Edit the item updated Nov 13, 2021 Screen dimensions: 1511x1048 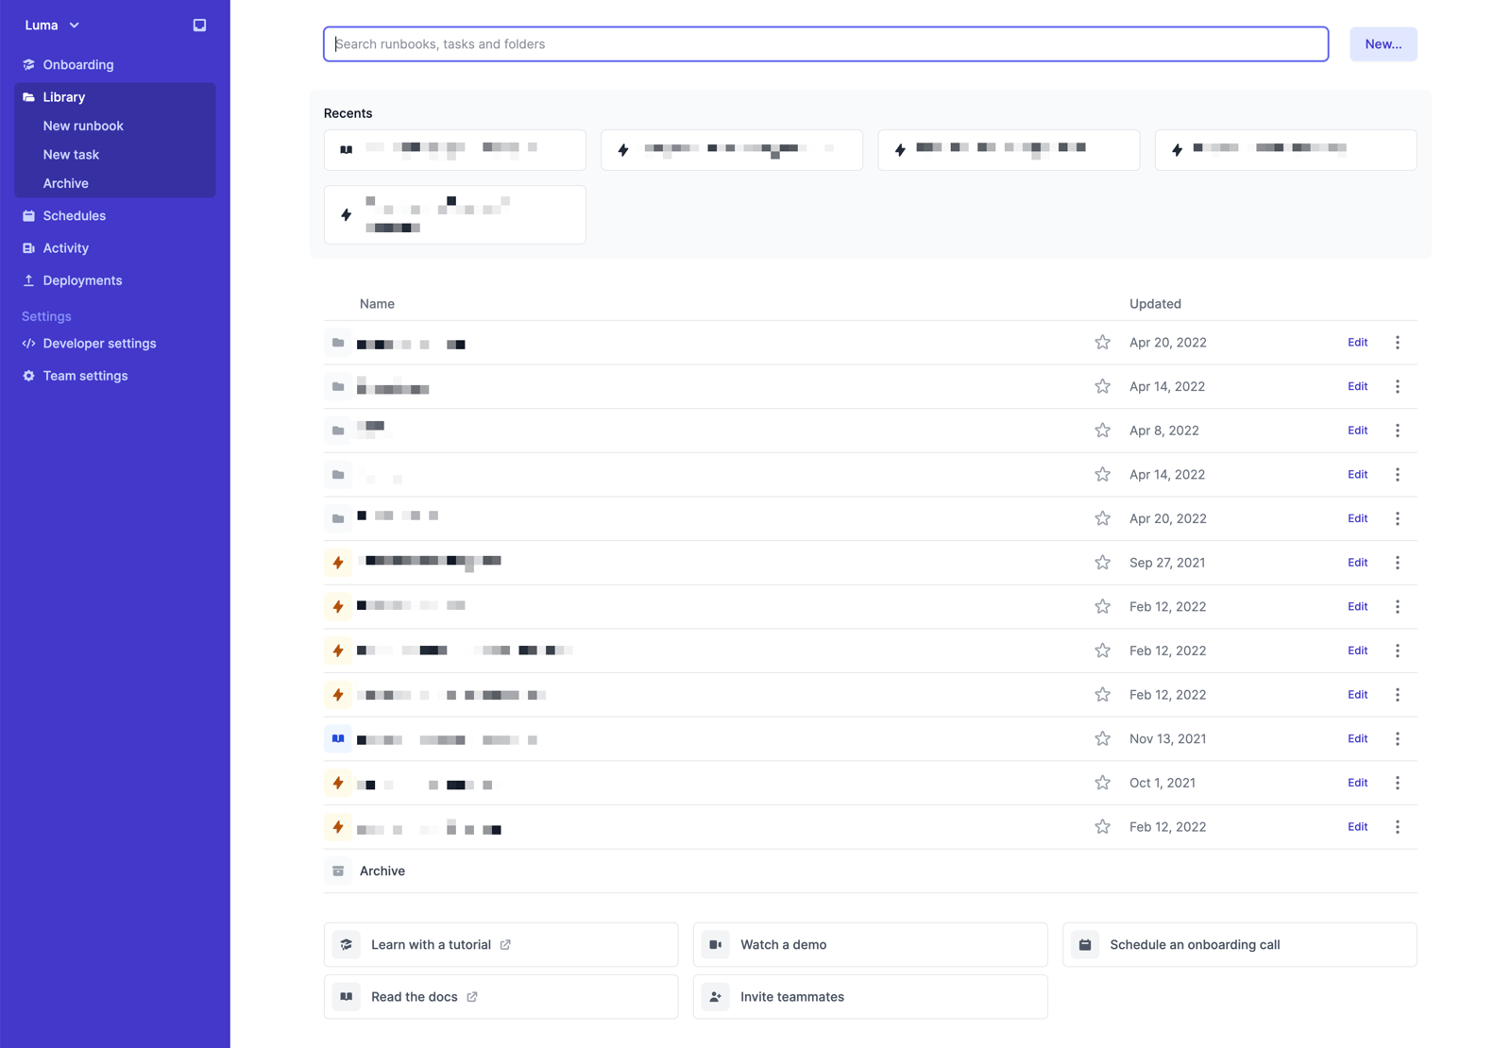point(1357,739)
